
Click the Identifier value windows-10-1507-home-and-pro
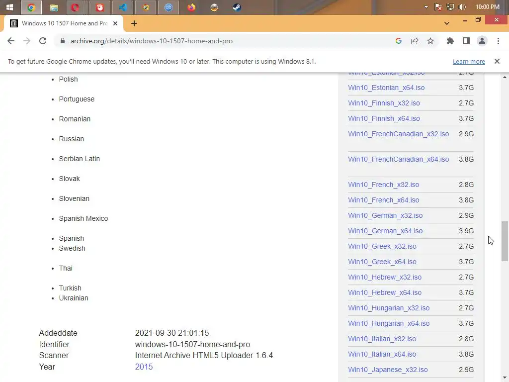tap(192, 344)
